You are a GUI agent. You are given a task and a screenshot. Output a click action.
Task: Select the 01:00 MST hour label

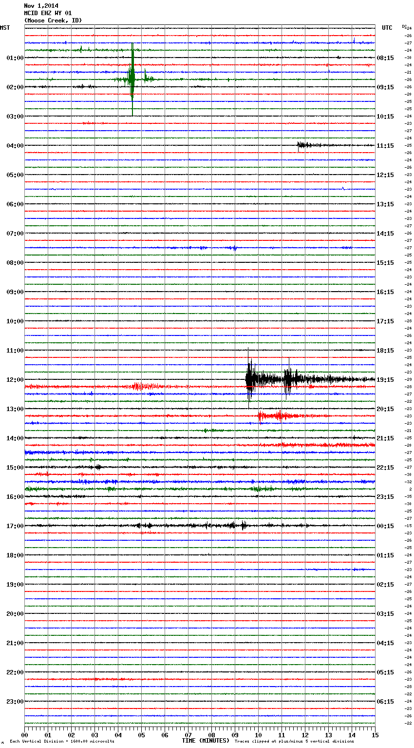click(x=15, y=58)
